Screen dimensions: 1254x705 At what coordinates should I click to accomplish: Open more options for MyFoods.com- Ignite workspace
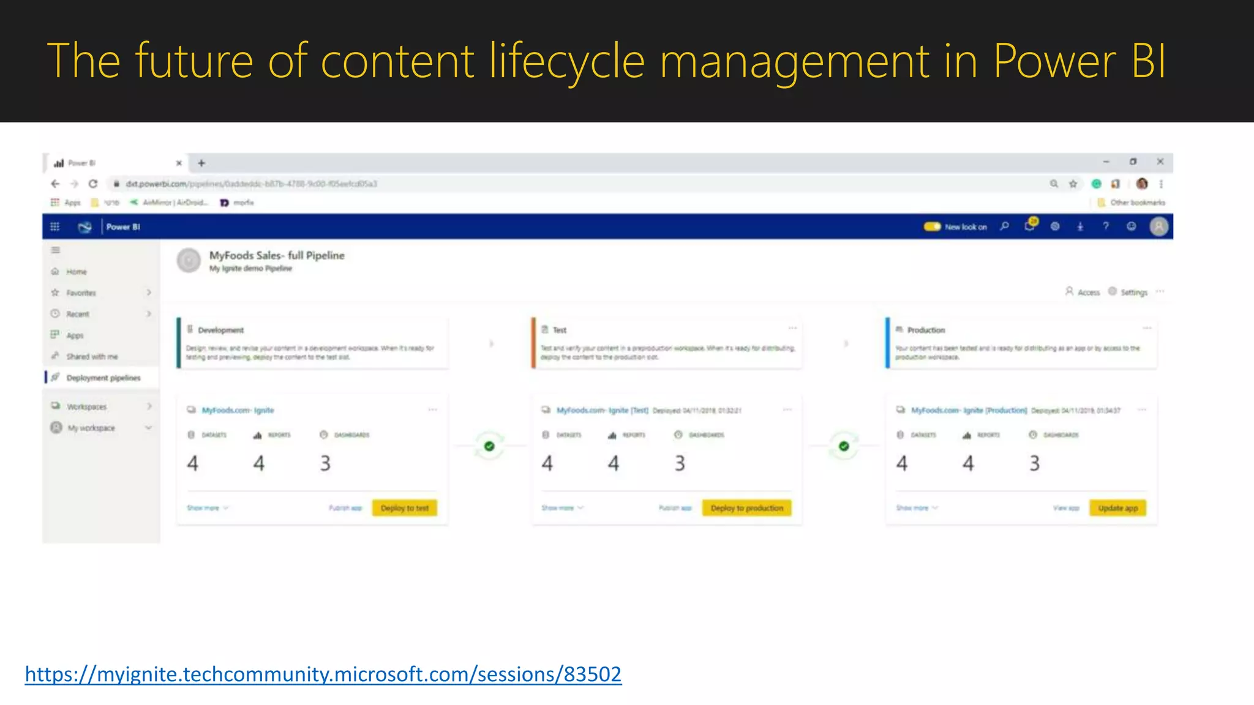433,409
